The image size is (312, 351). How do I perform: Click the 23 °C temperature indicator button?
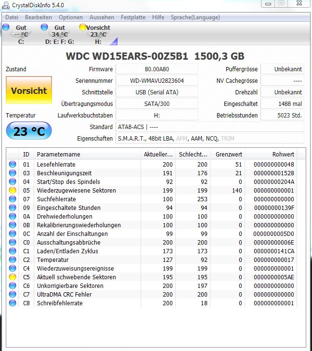[x=29, y=131]
